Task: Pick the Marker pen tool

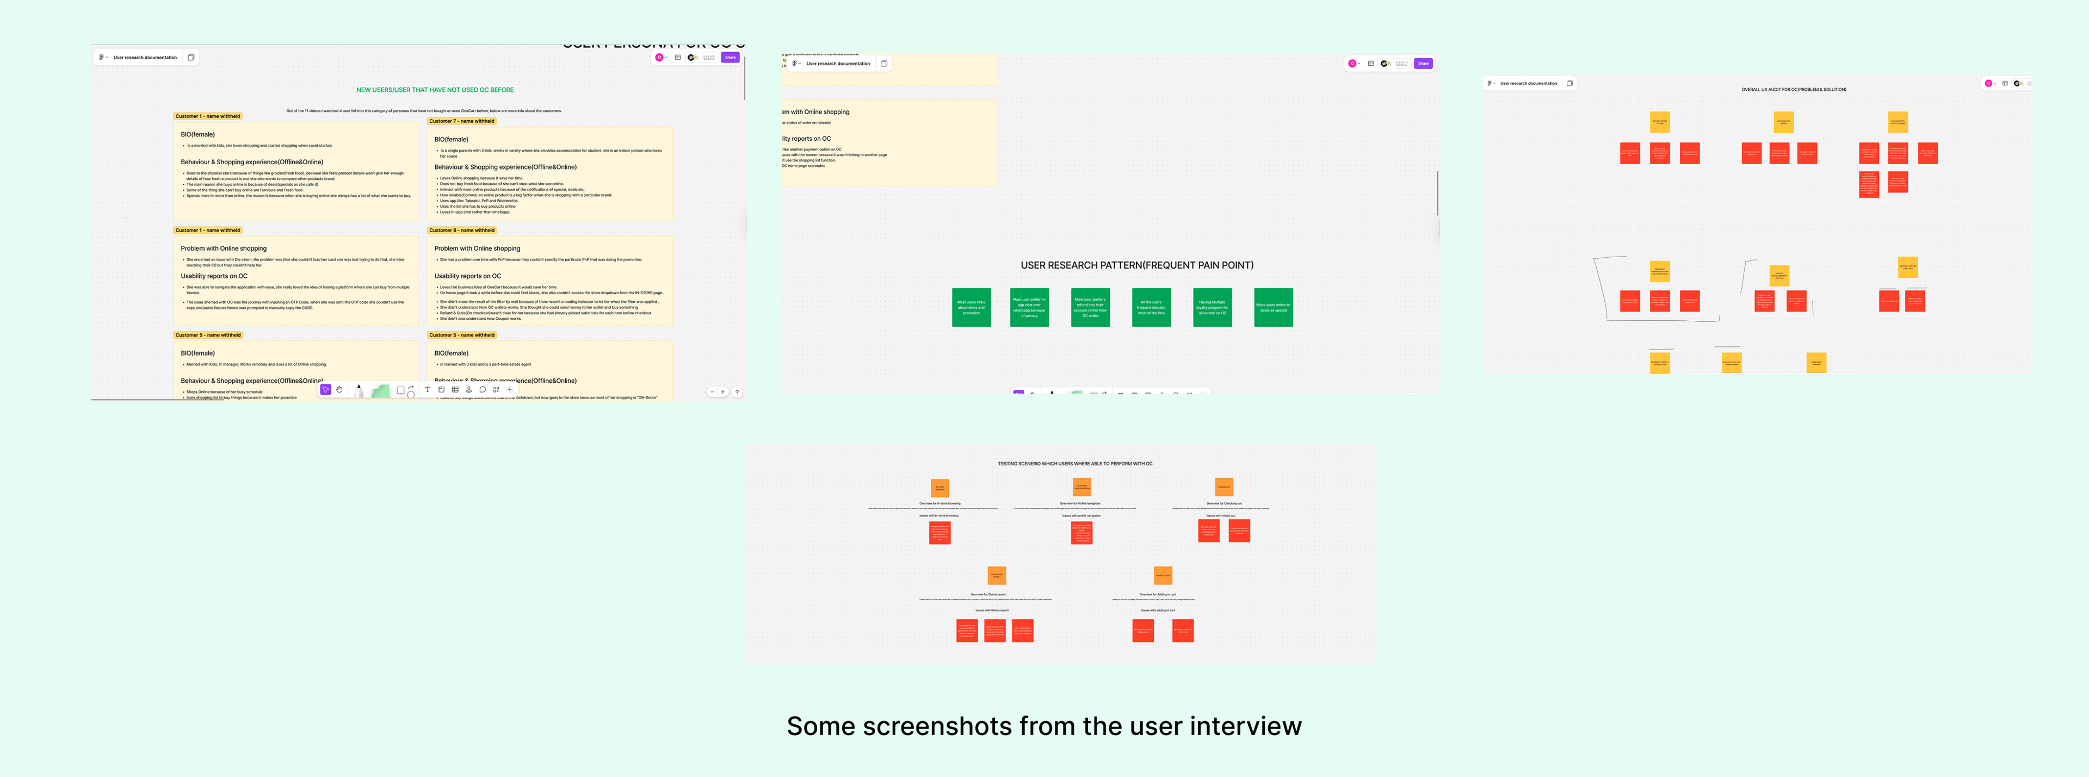Action: pos(359,391)
